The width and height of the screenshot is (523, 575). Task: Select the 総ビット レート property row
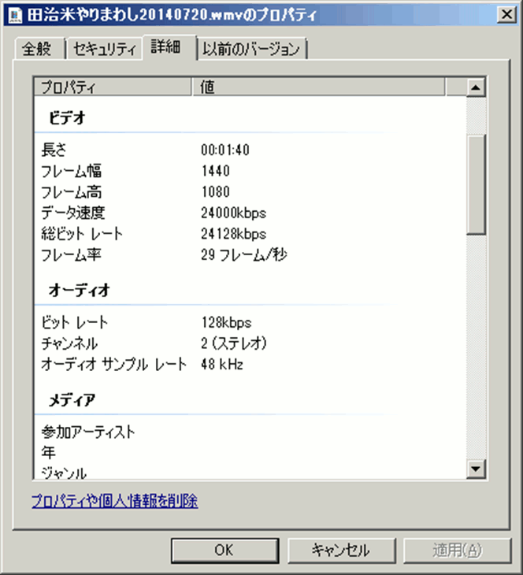tap(250, 234)
